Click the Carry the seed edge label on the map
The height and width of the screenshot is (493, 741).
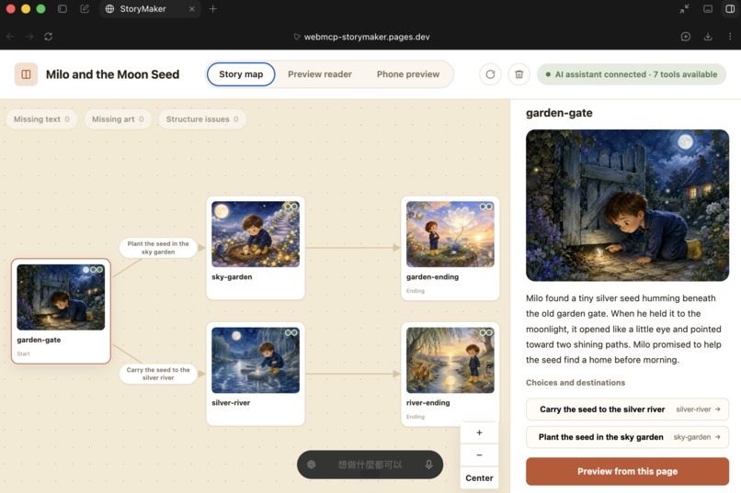(x=158, y=374)
